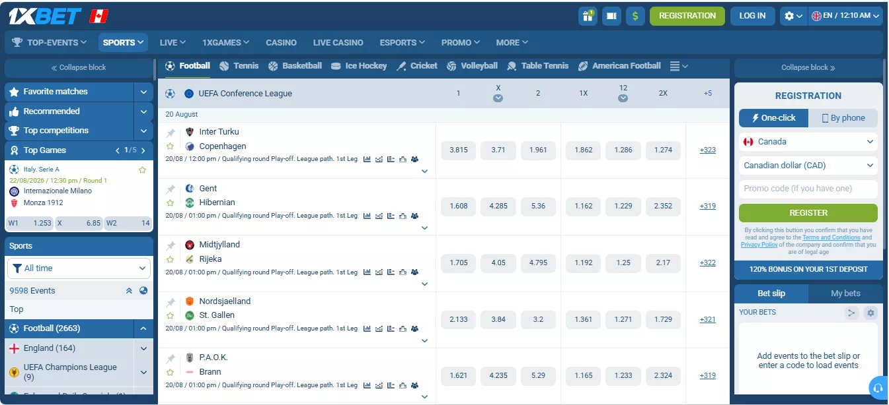
Task: Click the football icon beside UEFA Conference League
Action: [170, 94]
